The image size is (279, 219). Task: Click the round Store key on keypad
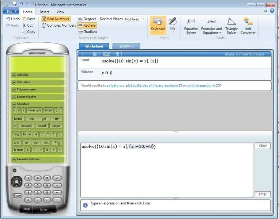point(17,195)
